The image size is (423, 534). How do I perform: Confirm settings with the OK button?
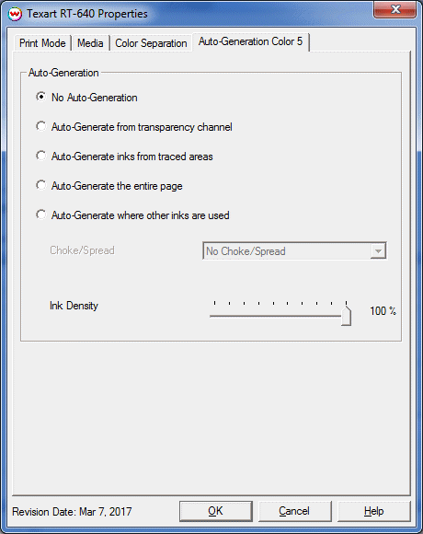[216, 511]
